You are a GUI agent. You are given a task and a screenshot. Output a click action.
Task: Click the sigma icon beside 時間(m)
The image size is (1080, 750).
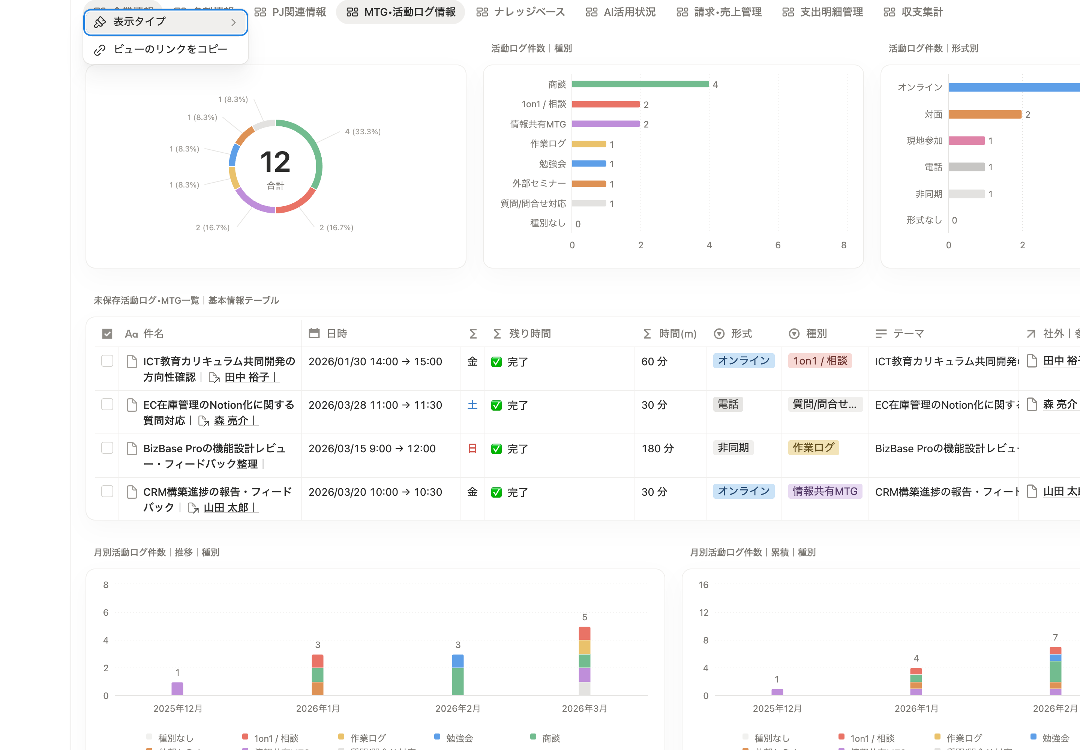[647, 334]
